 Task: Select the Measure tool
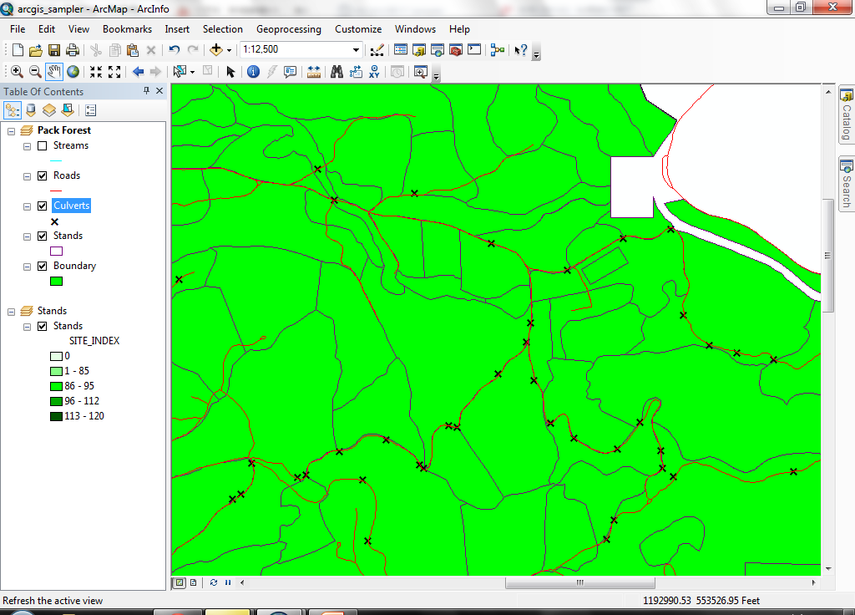pyautogui.click(x=314, y=72)
